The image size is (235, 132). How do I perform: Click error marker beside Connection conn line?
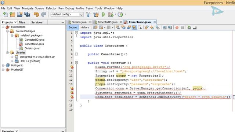tap(72, 88)
